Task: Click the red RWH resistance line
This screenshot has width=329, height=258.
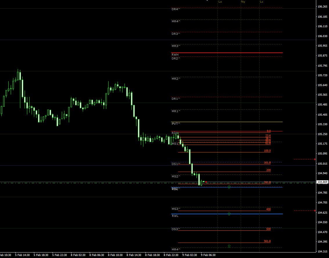Action: tap(226, 53)
